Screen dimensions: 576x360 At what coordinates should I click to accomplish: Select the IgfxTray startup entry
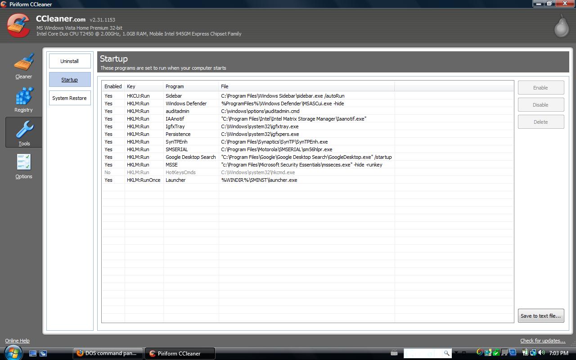308,126
